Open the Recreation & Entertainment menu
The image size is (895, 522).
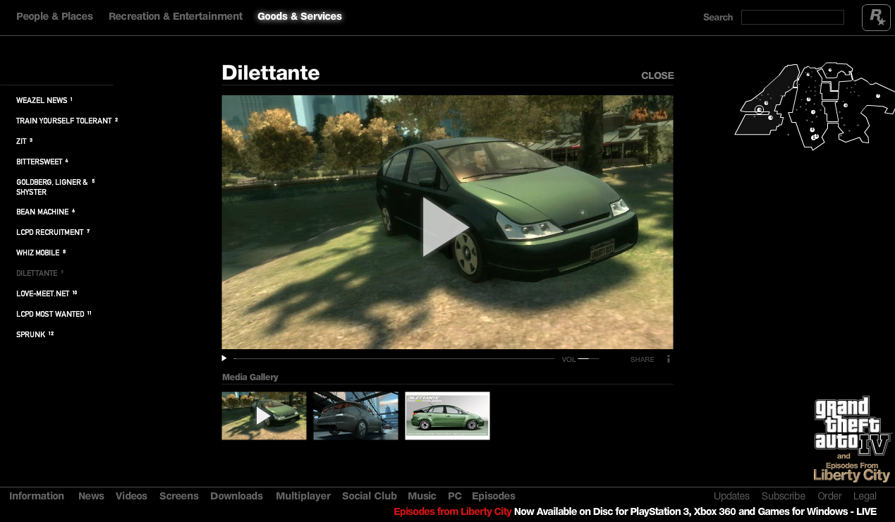click(176, 16)
